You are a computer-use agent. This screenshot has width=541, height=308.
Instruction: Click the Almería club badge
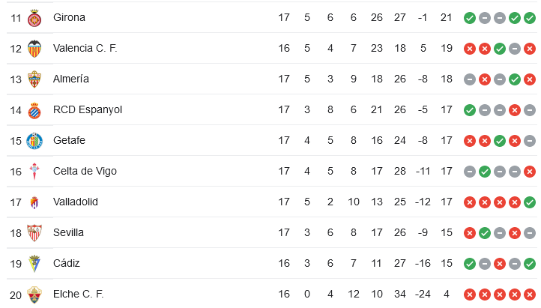click(34, 79)
